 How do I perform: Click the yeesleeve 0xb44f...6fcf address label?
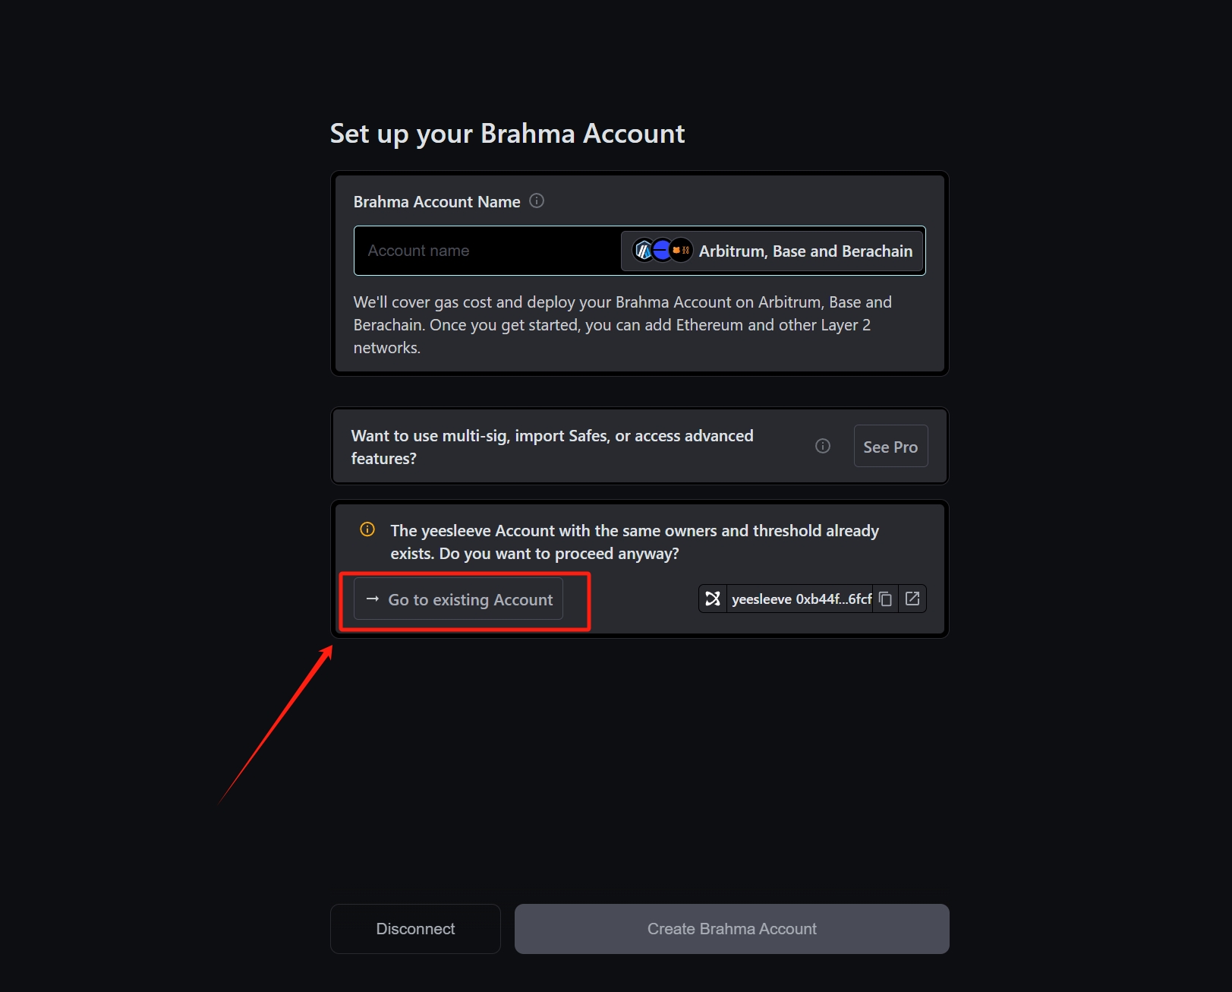[802, 599]
